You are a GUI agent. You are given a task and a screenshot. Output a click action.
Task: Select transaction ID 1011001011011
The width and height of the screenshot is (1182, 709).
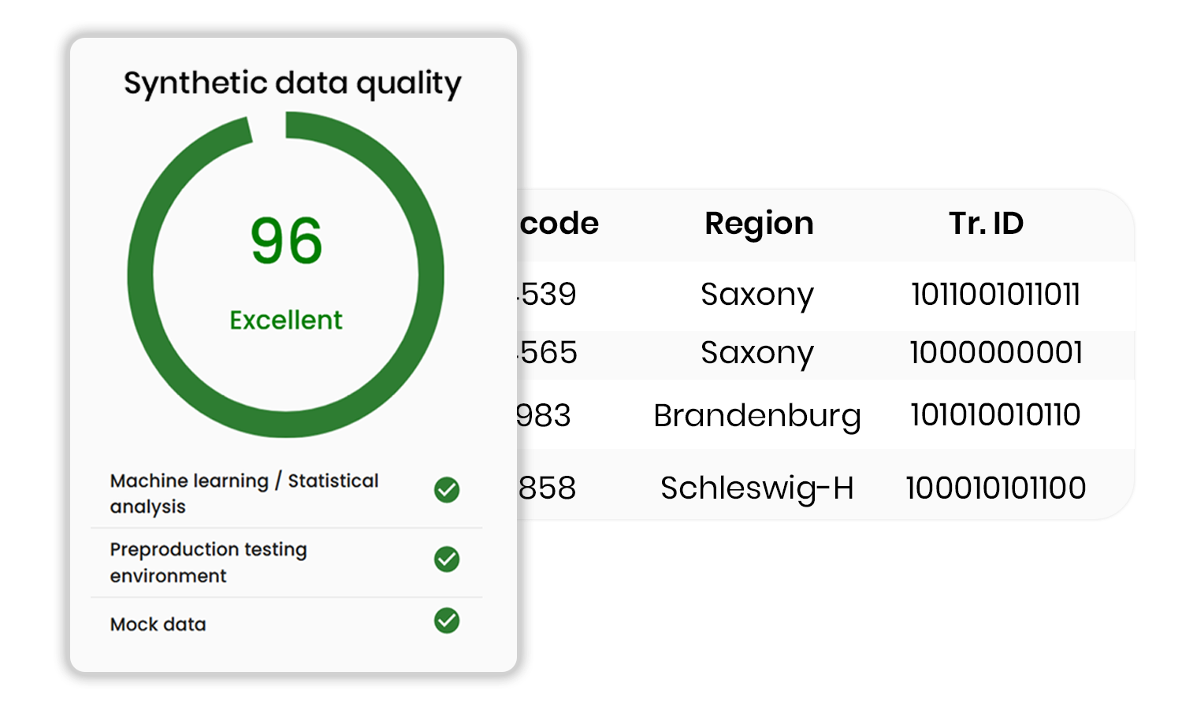[x=995, y=295]
